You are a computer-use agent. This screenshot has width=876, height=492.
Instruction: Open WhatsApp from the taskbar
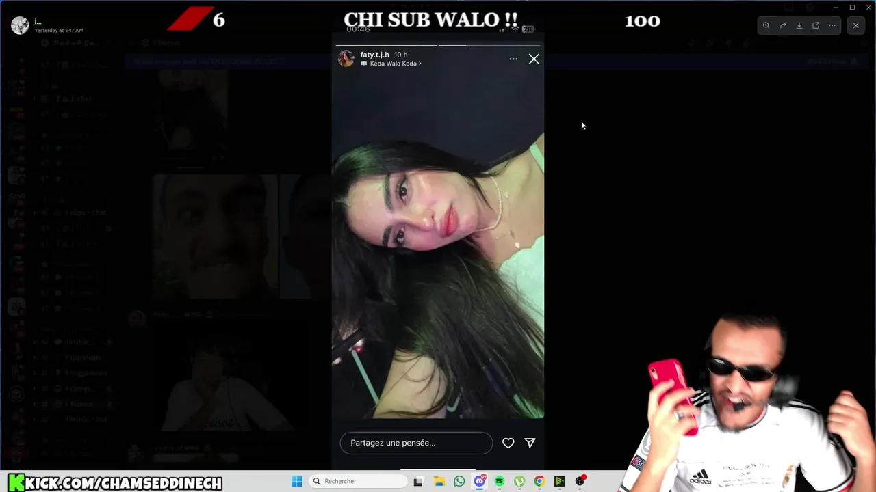coord(459,481)
